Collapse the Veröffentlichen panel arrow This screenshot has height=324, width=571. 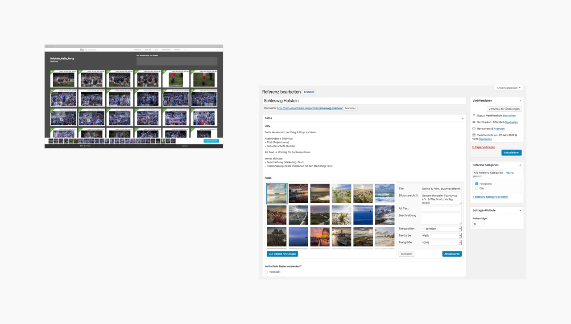[520, 101]
